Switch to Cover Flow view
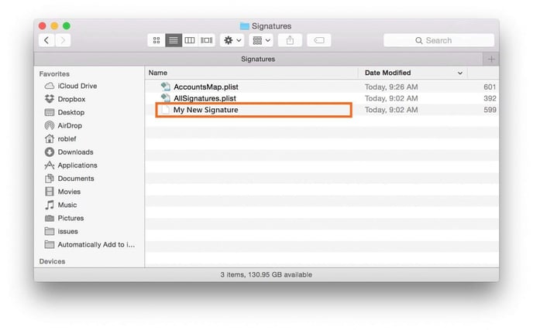The width and height of the screenshot is (533, 330). pyautogui.click(x=206, y=40)
